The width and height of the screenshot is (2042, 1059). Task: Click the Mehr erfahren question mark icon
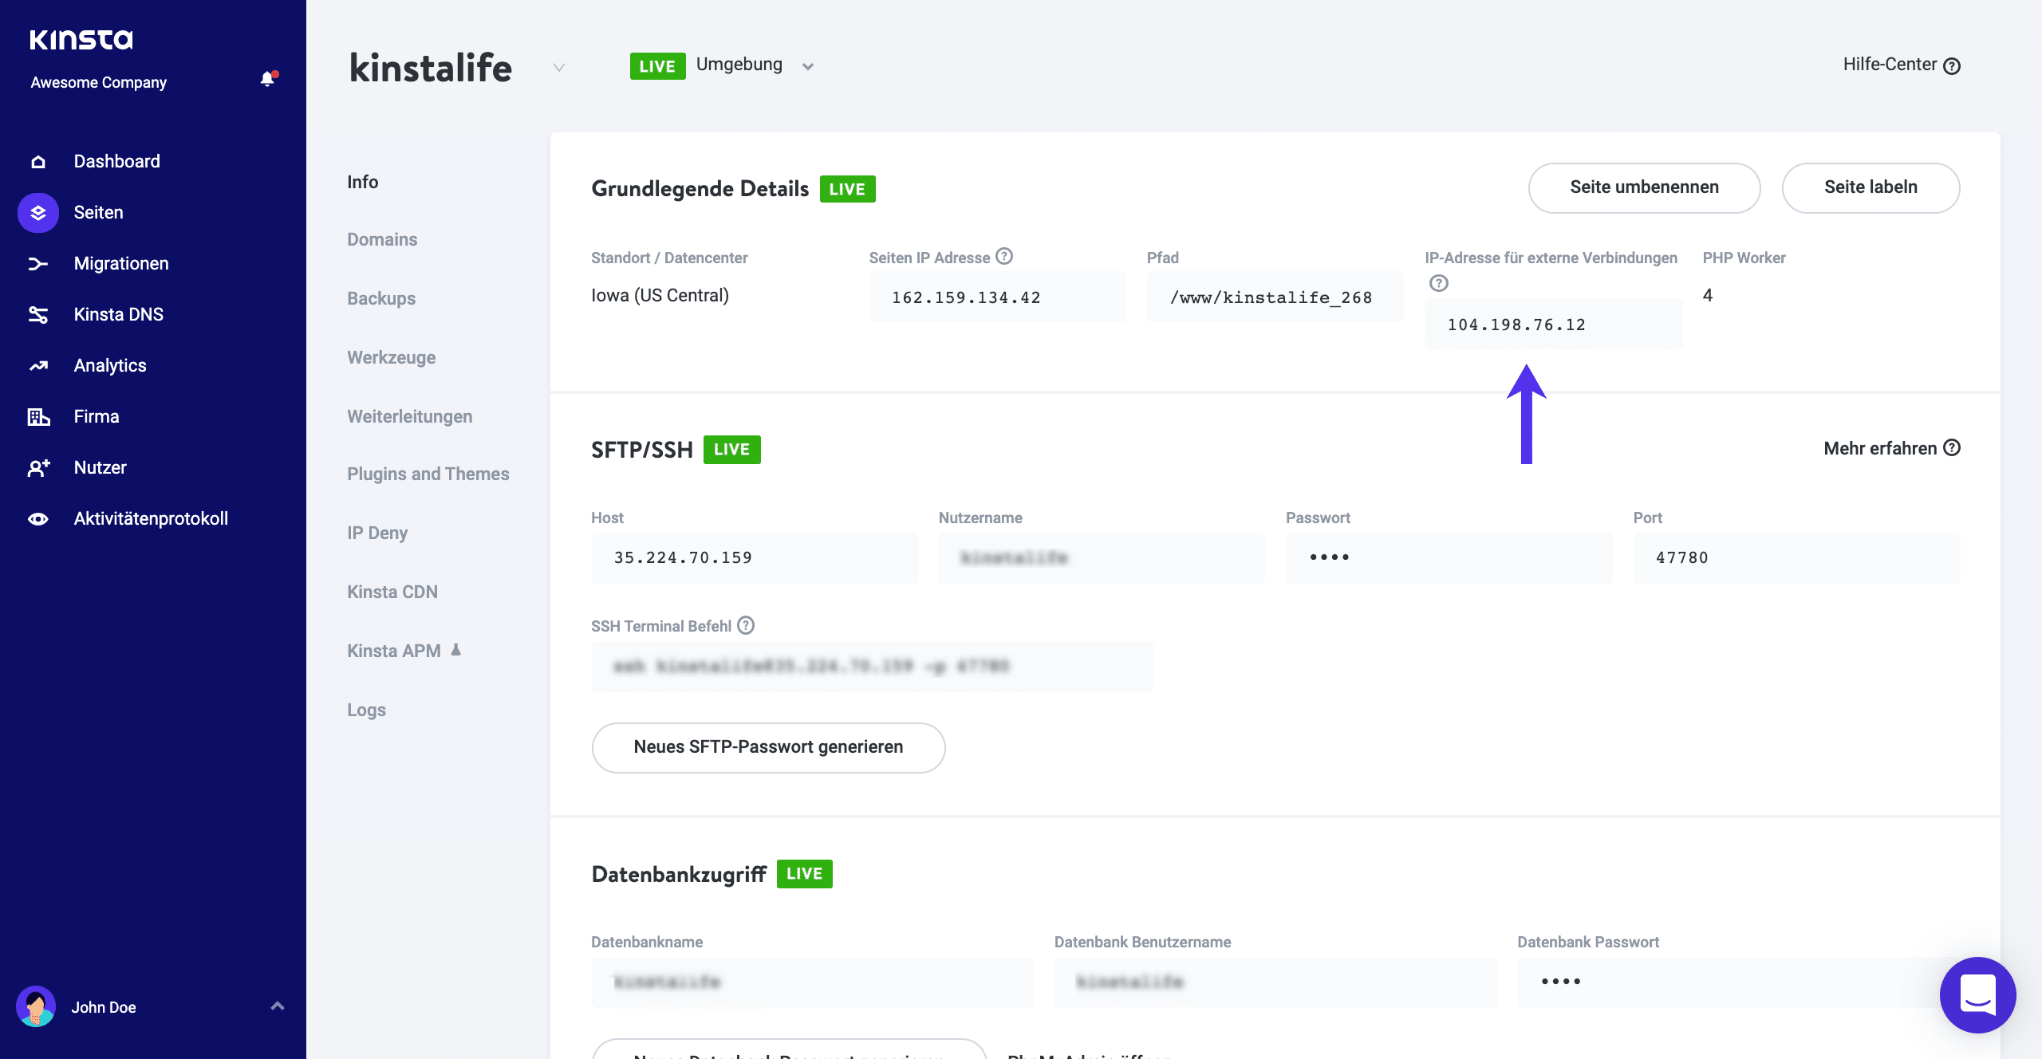click(1953, 448)
